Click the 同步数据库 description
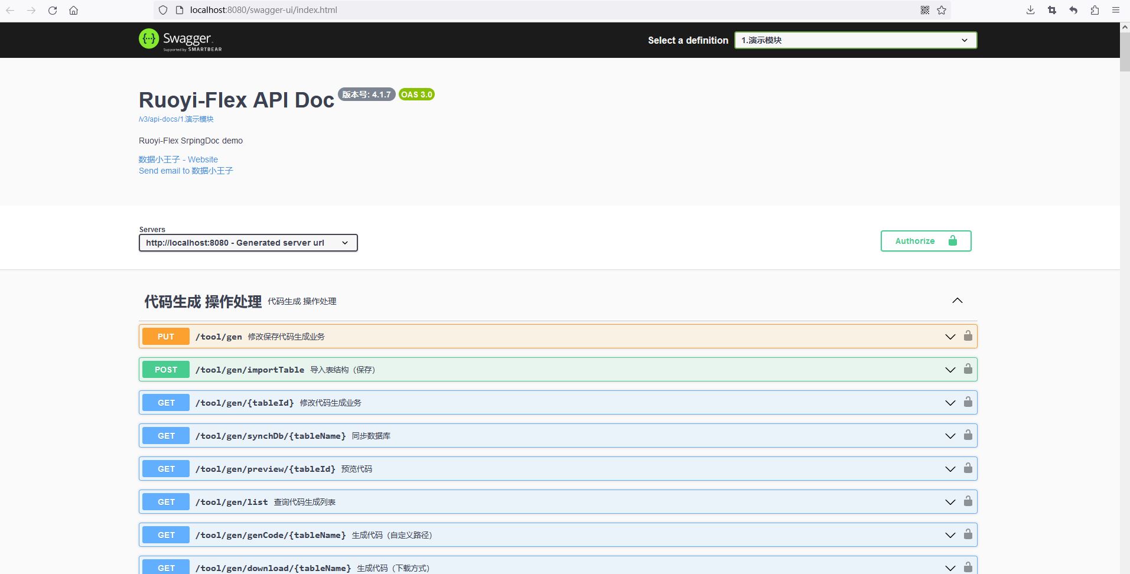Viewport: 1130px width, 574px height. 371,436
